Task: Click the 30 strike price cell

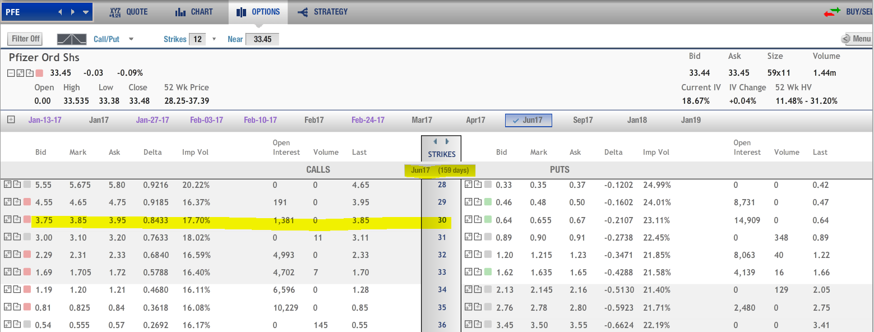Action: coord(441,220)
